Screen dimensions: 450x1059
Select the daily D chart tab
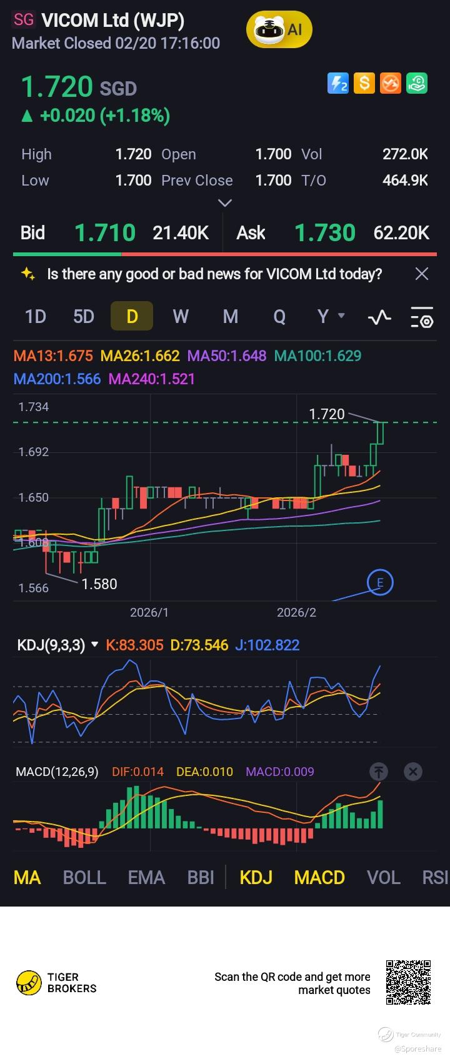tap(132, 316)
